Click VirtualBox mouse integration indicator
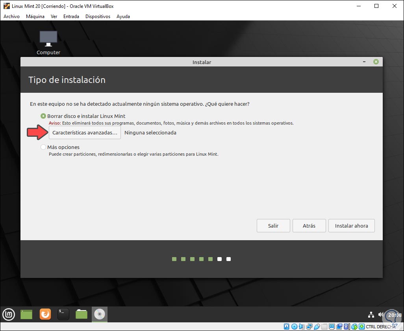 coord(354,327)
